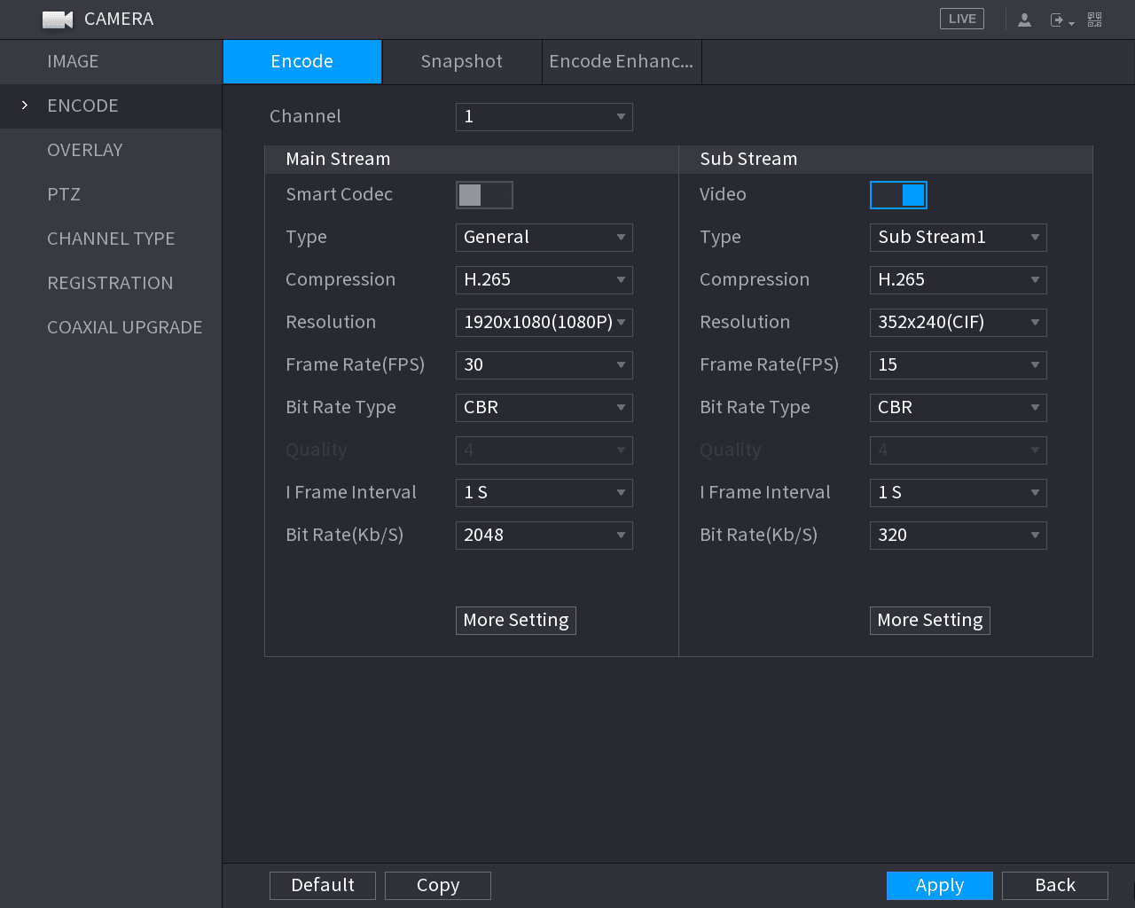The height and width of the screenshot is (908, 1135).
Task: Open the Sub Stream Resolution dropdown
Action: point(959,323)
